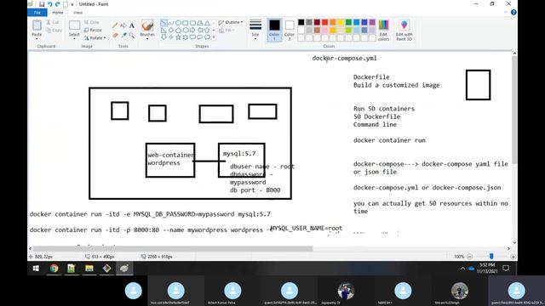Select the Color picker eyedropper tool

click(x=123, y=35)
